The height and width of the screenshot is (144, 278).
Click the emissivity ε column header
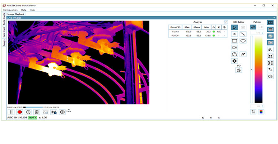click(219, 27)
